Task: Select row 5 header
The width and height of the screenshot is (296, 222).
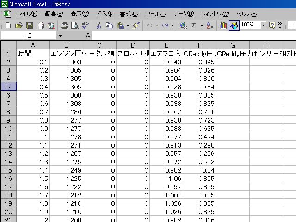Action: [8, 87]
